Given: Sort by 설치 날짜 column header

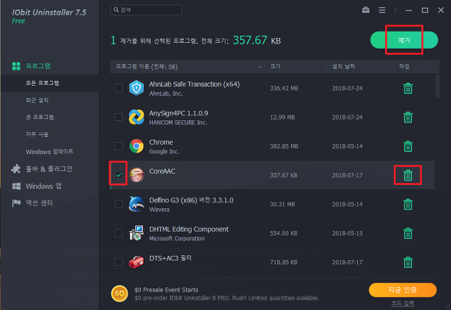Looking at the screenshot, I should coord(343,67).
